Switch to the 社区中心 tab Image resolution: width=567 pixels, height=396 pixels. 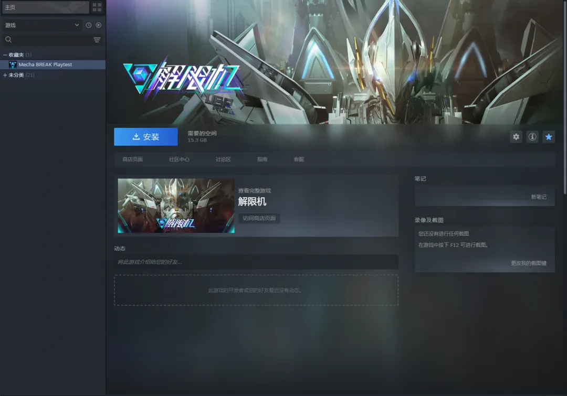(179, 159)
